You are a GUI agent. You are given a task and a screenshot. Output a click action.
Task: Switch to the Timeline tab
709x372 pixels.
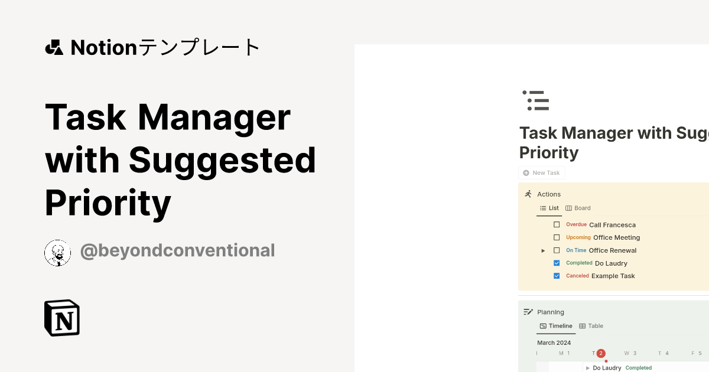pyautogui.click(x=556, y=325)
